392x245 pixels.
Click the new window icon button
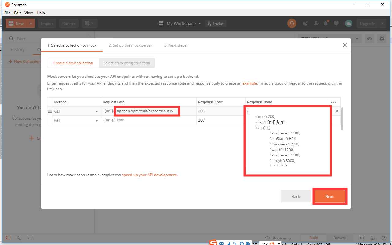(90, 23)
